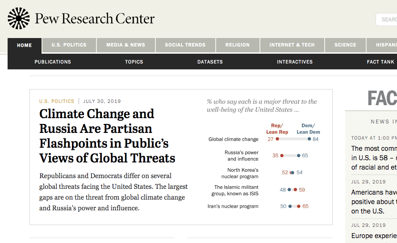The image size is (397, 243).
Task: Open Publications in the sub-navigation
Action: pos(53,62)
